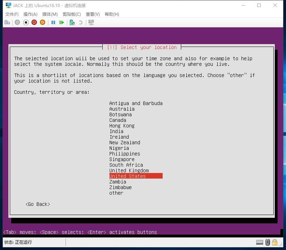Select Antigua and Barbuda in the list

tap(136, 103)
